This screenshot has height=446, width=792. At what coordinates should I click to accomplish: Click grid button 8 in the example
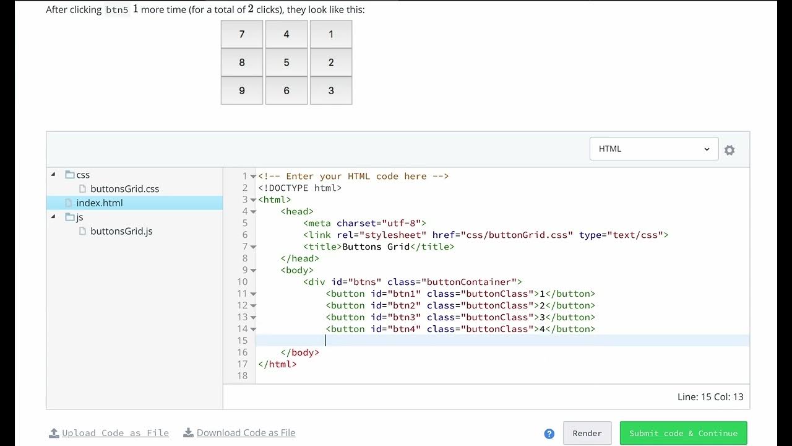242,63
